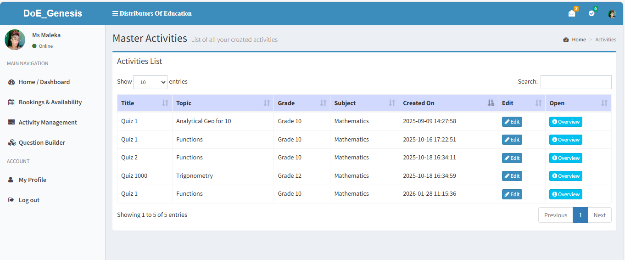
Task: Open Activity Management in the sidebar
Action: click(x=48, y=122)
